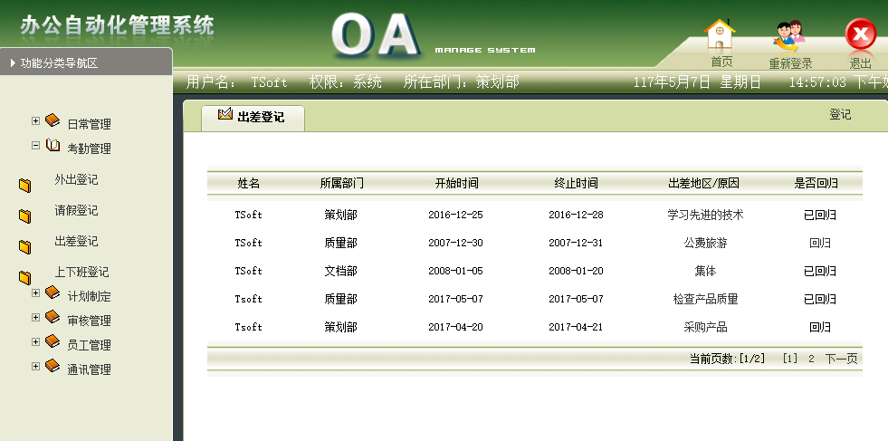Click the 集体 reason cell
Viewport: 888px width, 441px height.
tap(706, 271)
